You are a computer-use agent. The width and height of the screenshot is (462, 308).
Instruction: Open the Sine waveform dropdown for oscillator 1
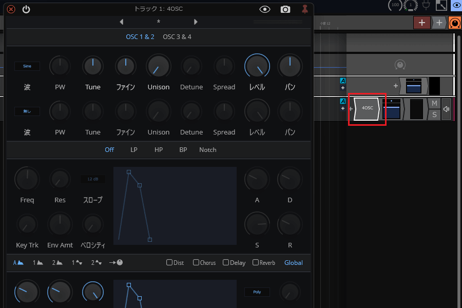pos(27,66)
